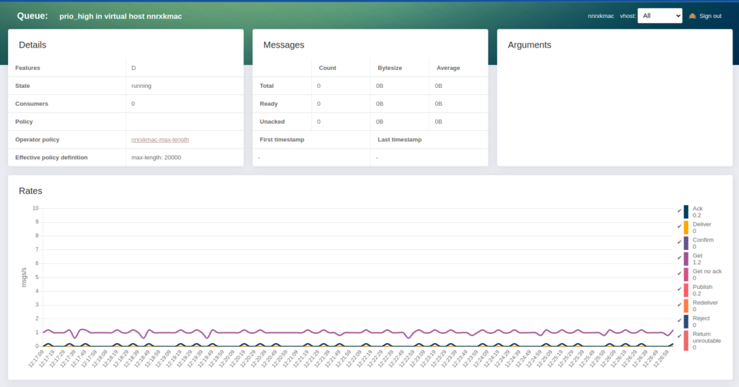Click the Return unroutable color swatch
739x387 pixels.
coord(686,340)
